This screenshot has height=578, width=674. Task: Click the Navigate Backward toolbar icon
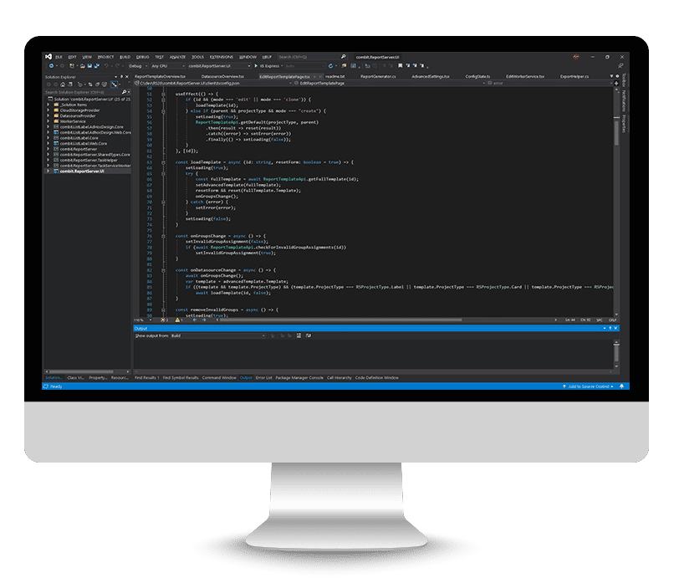(x=51, y=66)
